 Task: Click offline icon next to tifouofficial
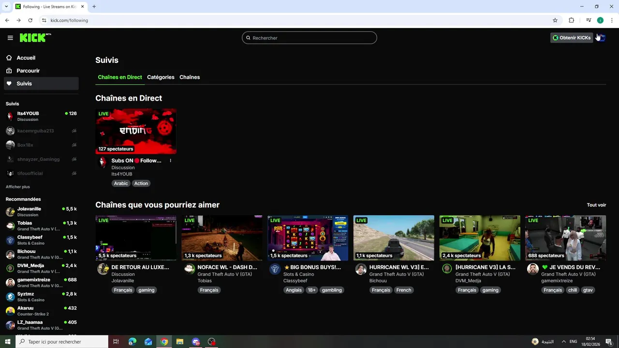[x=74, y=173]
